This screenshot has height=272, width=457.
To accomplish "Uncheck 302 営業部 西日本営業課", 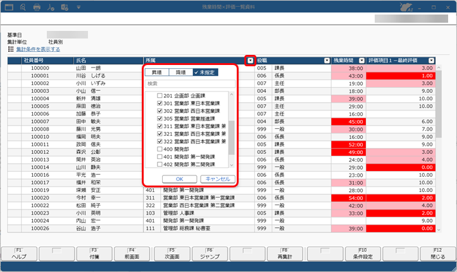I will coord(160,111).
